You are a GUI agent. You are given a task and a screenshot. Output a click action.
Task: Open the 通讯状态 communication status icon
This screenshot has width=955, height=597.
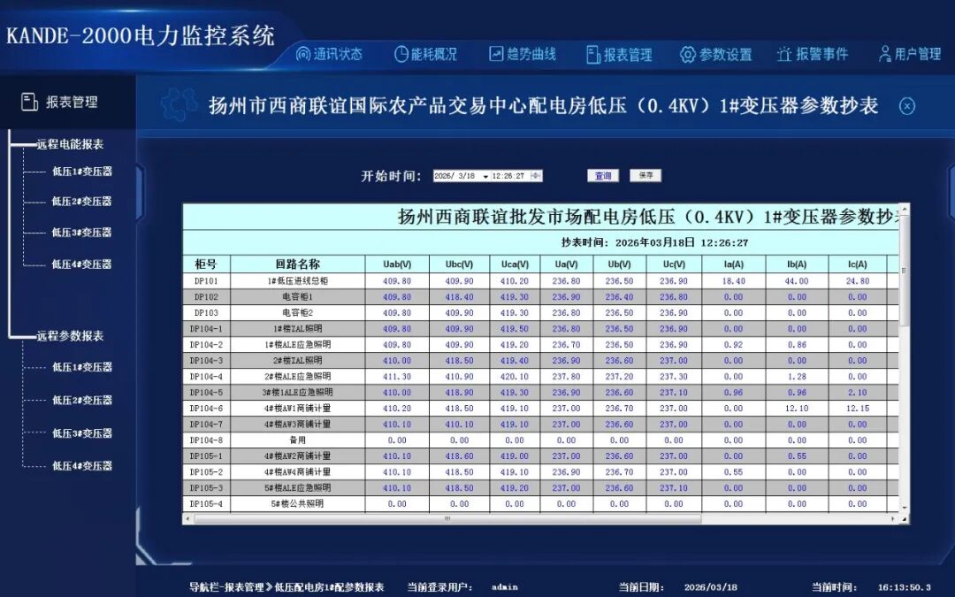coord(302,53)
